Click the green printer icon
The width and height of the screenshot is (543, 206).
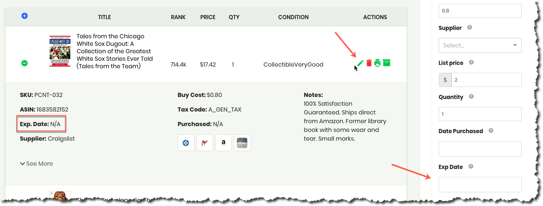click(377, 63)
